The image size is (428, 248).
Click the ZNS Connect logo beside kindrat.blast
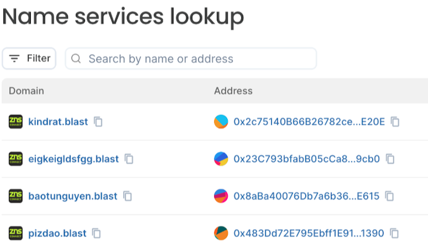click(x=15, y=122)
